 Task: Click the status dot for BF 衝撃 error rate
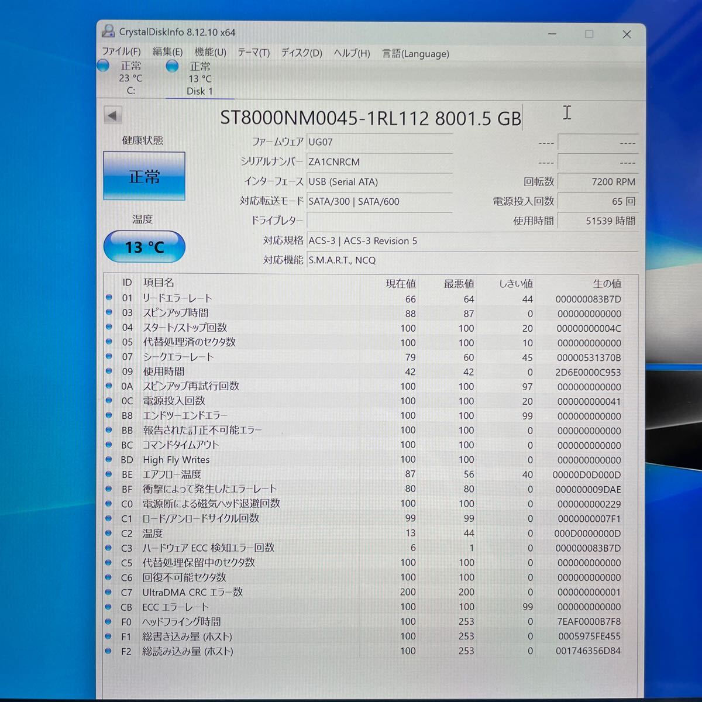(x=108, y=488)
